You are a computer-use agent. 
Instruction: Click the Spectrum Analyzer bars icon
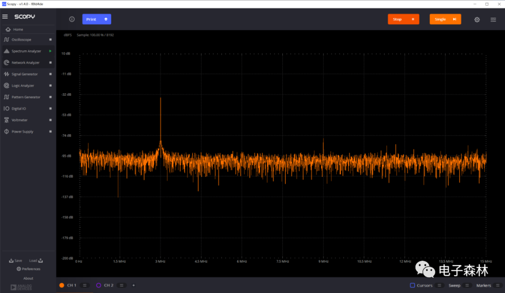click(7, 51)
